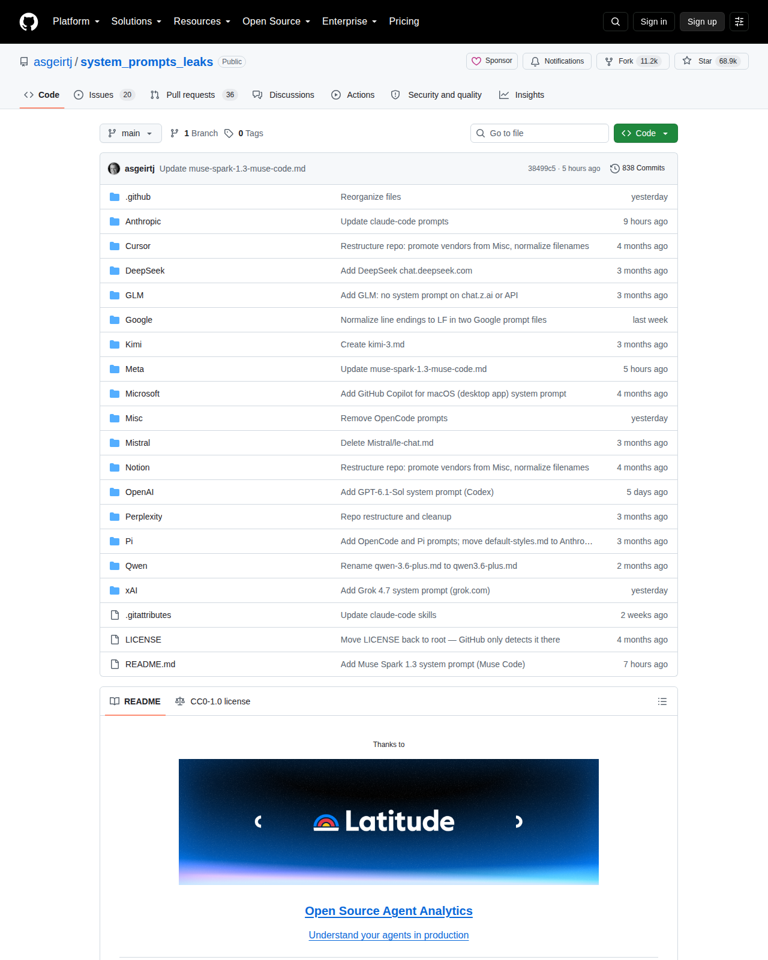Open the Pricing page
The height and width of the screenshot is (960, 768).
click(404, 22)
